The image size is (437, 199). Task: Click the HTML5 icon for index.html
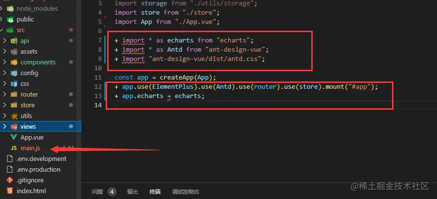pos(10,191)
